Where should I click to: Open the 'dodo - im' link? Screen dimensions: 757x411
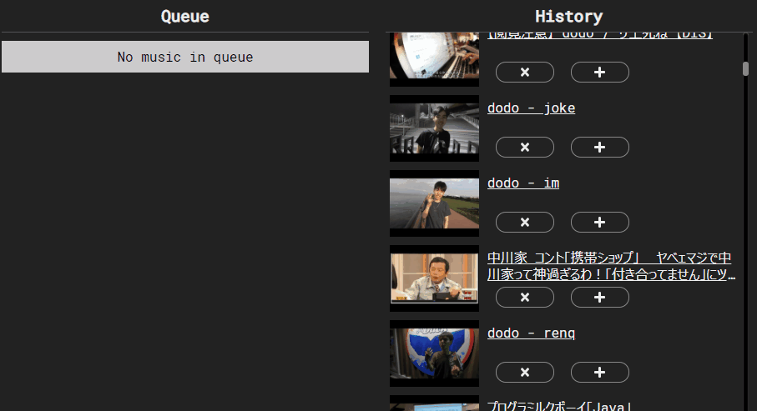coord(523,183)
